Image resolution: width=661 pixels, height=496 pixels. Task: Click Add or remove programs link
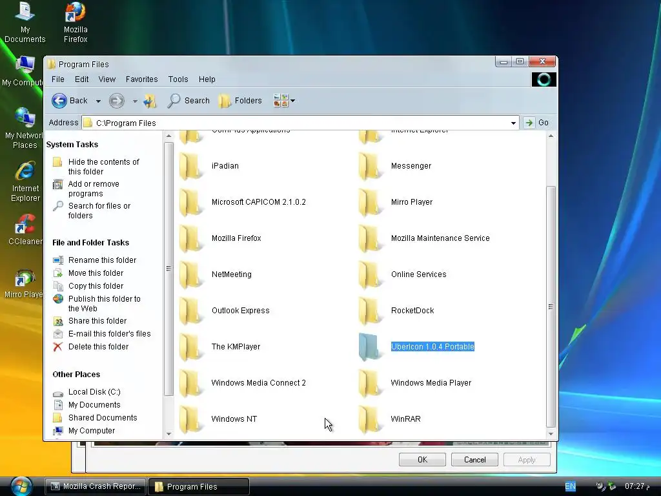[x=94, y=189]
